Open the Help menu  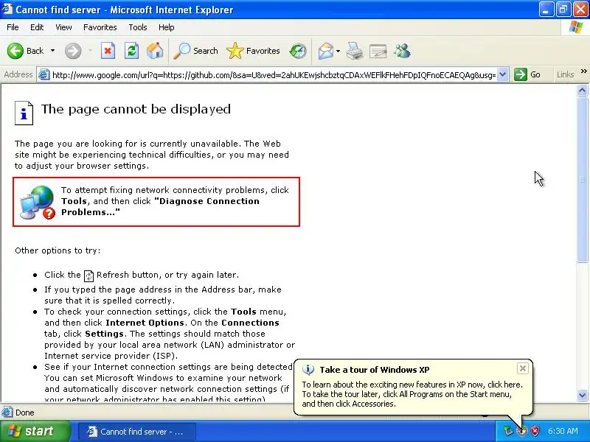167,27
